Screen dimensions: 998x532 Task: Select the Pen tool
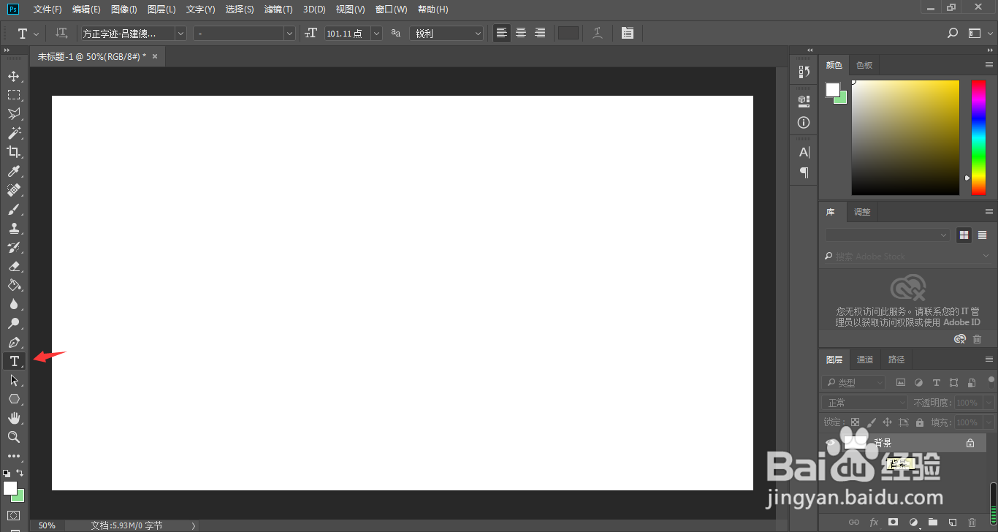point(14,342)
